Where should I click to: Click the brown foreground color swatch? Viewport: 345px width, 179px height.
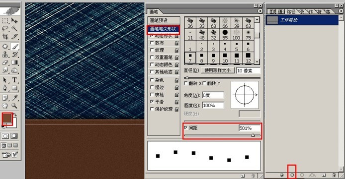(7, 118)
